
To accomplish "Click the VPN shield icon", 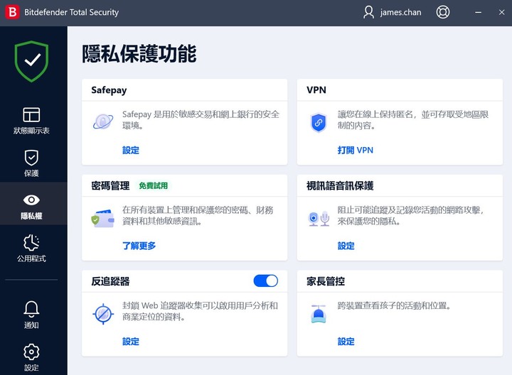I will tap(319, 122).
